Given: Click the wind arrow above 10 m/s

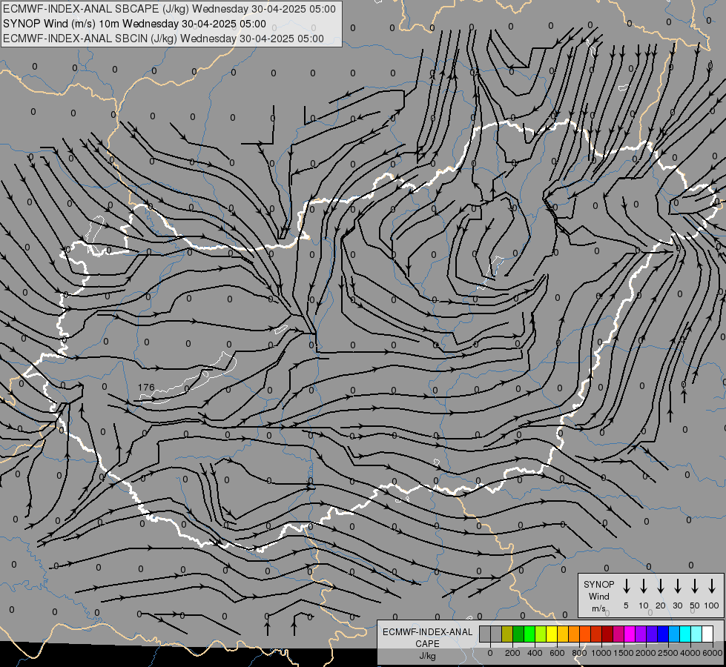Looking at the screenshot, I should click(644, 586).
